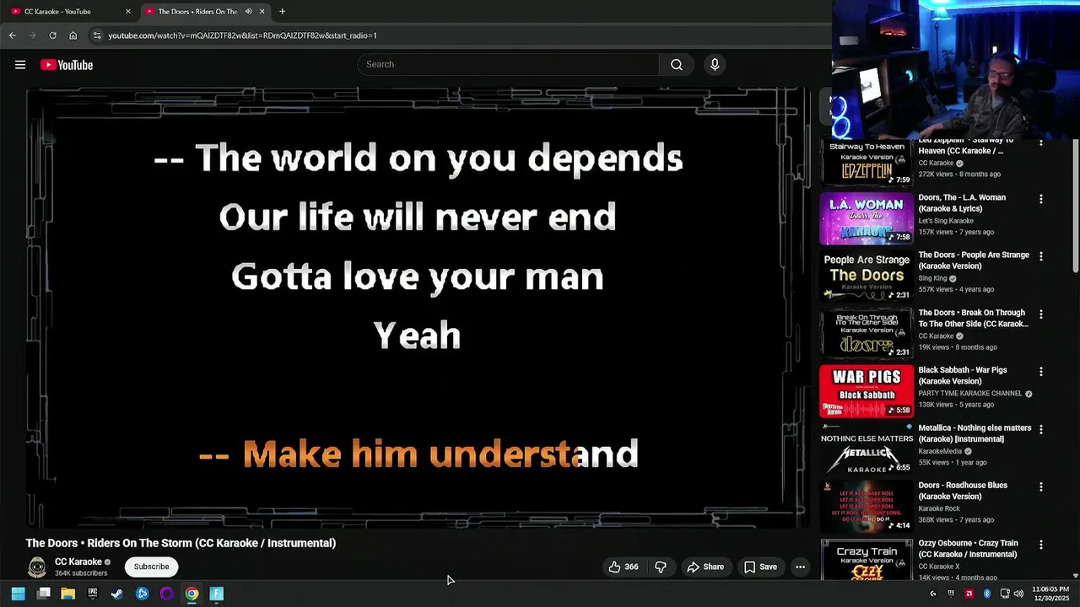This screenshot has height=607, width=1080.
Task: Click Karaoke Rock channel name
Action: click(x=941, y=509)
